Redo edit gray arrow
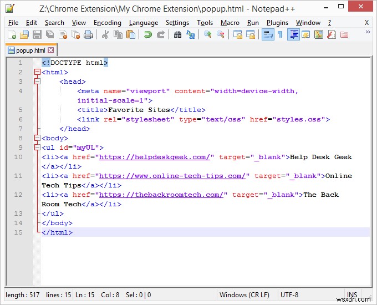The width and height of the screenshot is (377, 305). click(161, 34)
